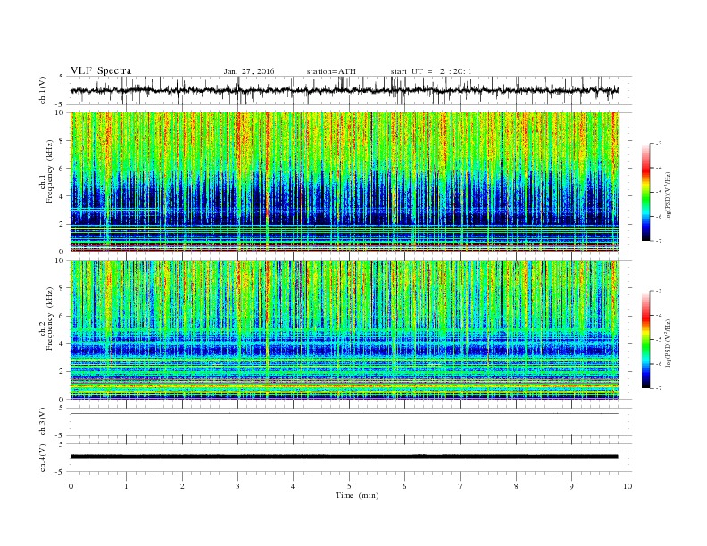707x546 pixels.
Task: Click time axis tick label "9"
Action: pos(571,486)
